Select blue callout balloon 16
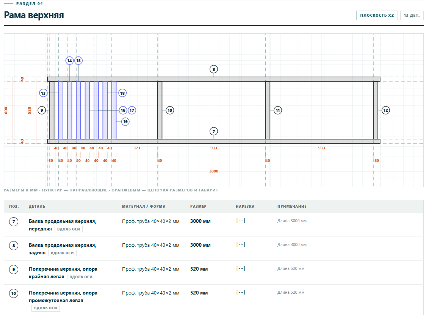 (x=123, y=110)
